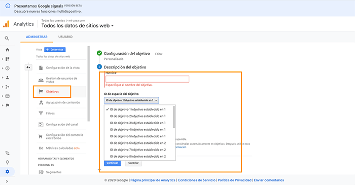Switch to the ADMINISTRAR tab
Image resolution: width=355 pixels, height=185 pixels.
[x=37, y=37]
